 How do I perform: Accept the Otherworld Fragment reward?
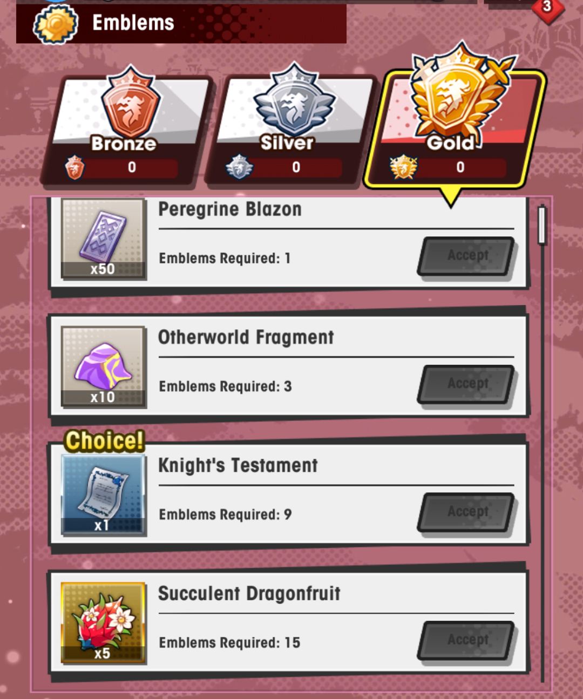467,384
